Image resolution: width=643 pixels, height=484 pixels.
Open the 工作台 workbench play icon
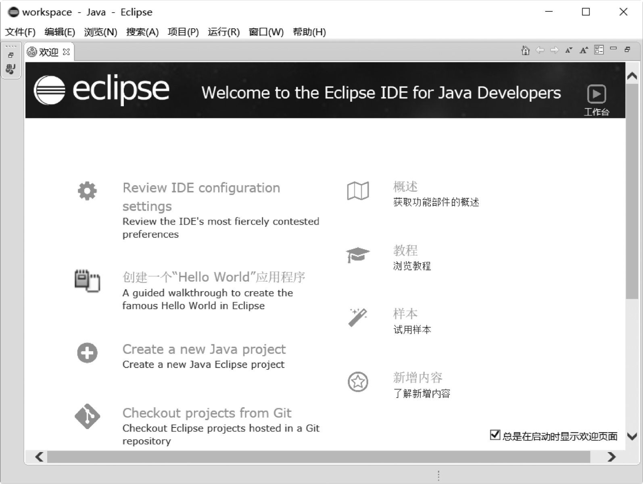pos(596,94)
